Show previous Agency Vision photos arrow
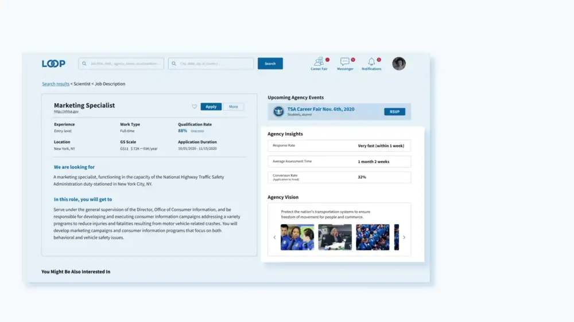 (x=274, y=237)
